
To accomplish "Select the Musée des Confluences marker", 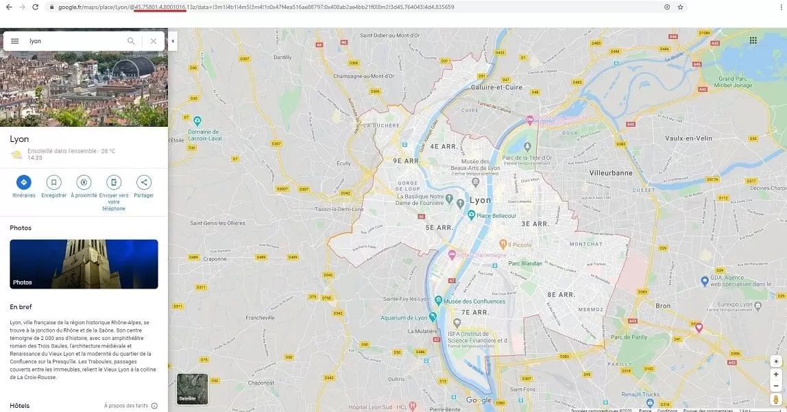I will [438, 300].
